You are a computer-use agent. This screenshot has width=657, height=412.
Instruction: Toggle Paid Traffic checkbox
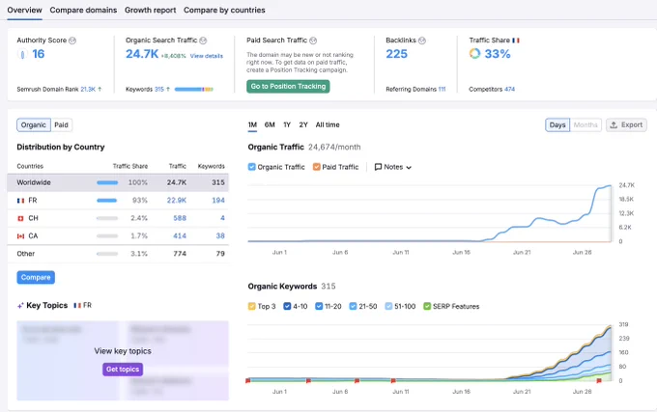317,167
